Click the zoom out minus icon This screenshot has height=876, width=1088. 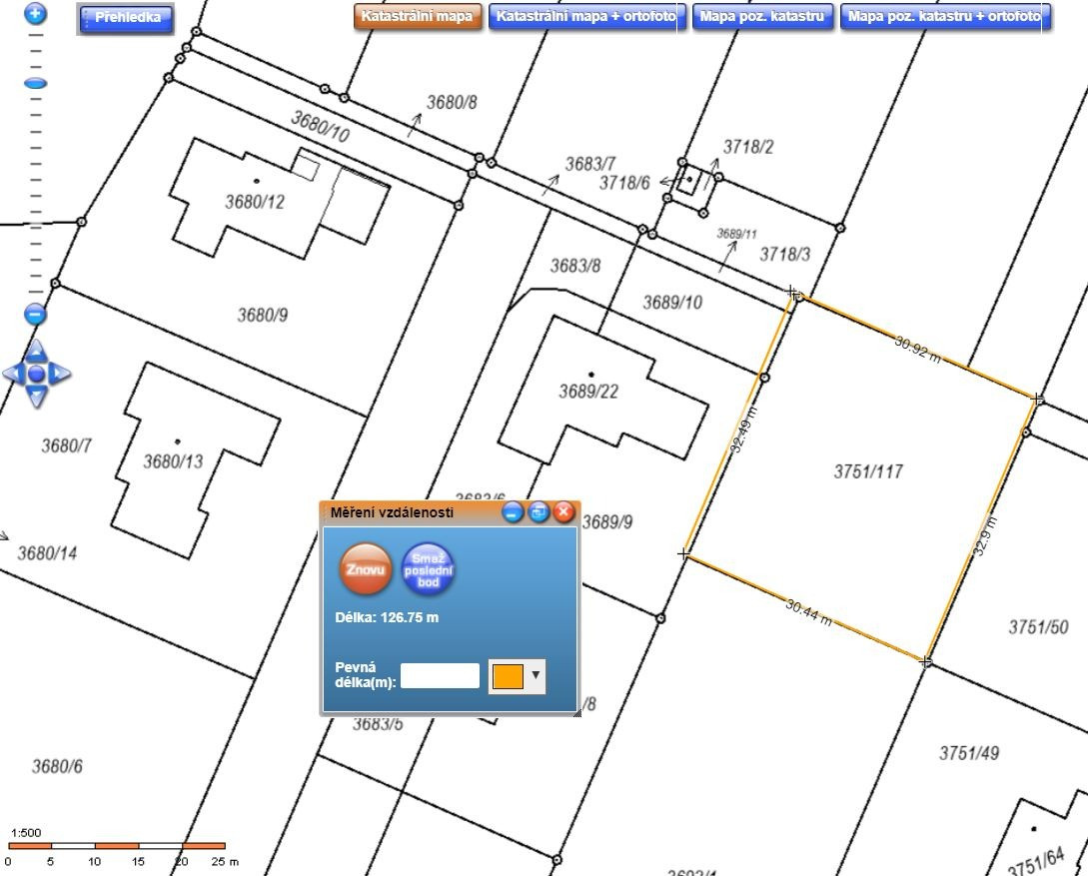pyautogui.click(x=35, y=315)
